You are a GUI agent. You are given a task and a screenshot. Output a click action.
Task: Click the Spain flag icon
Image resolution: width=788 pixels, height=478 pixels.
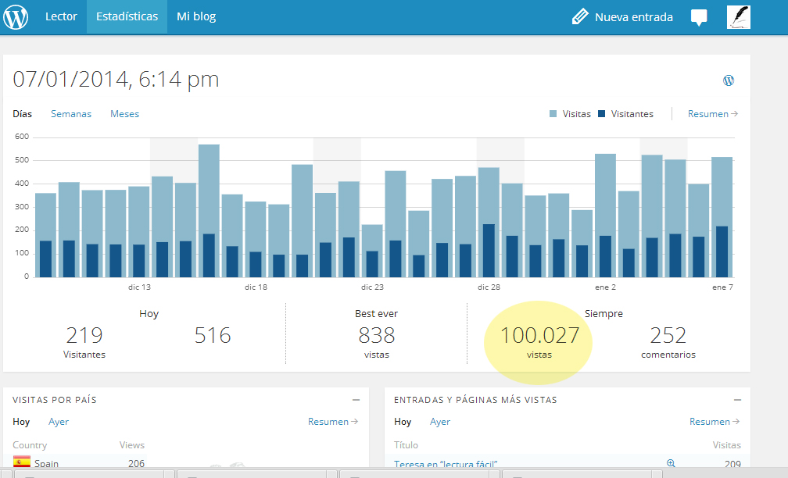pyautogui.click(x=22, y=462)
